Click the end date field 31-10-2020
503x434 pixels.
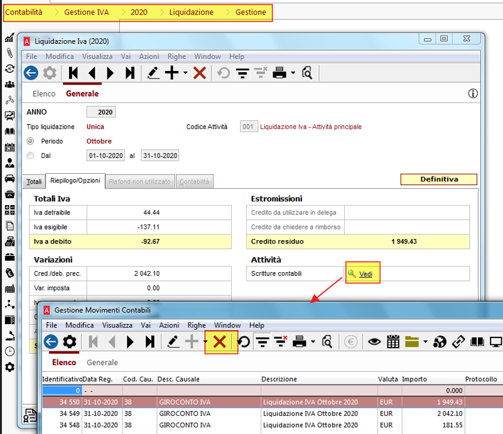coord(160,156)
